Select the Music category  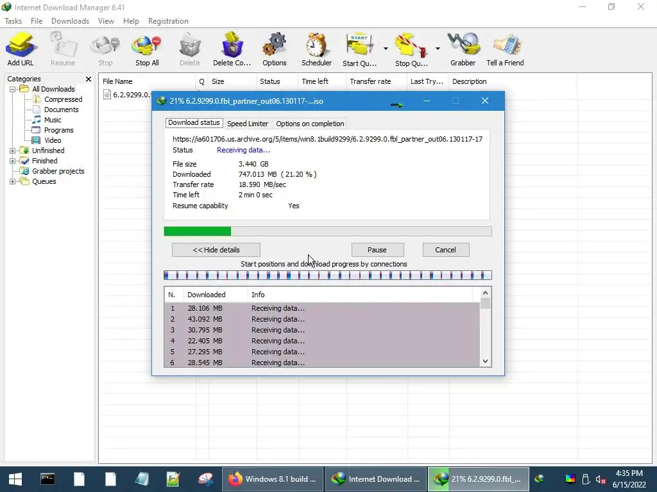pos(53,120)
